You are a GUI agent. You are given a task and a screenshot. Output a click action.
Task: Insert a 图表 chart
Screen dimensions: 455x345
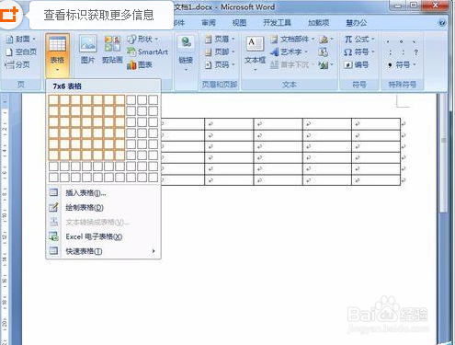(x=140, y=64)
